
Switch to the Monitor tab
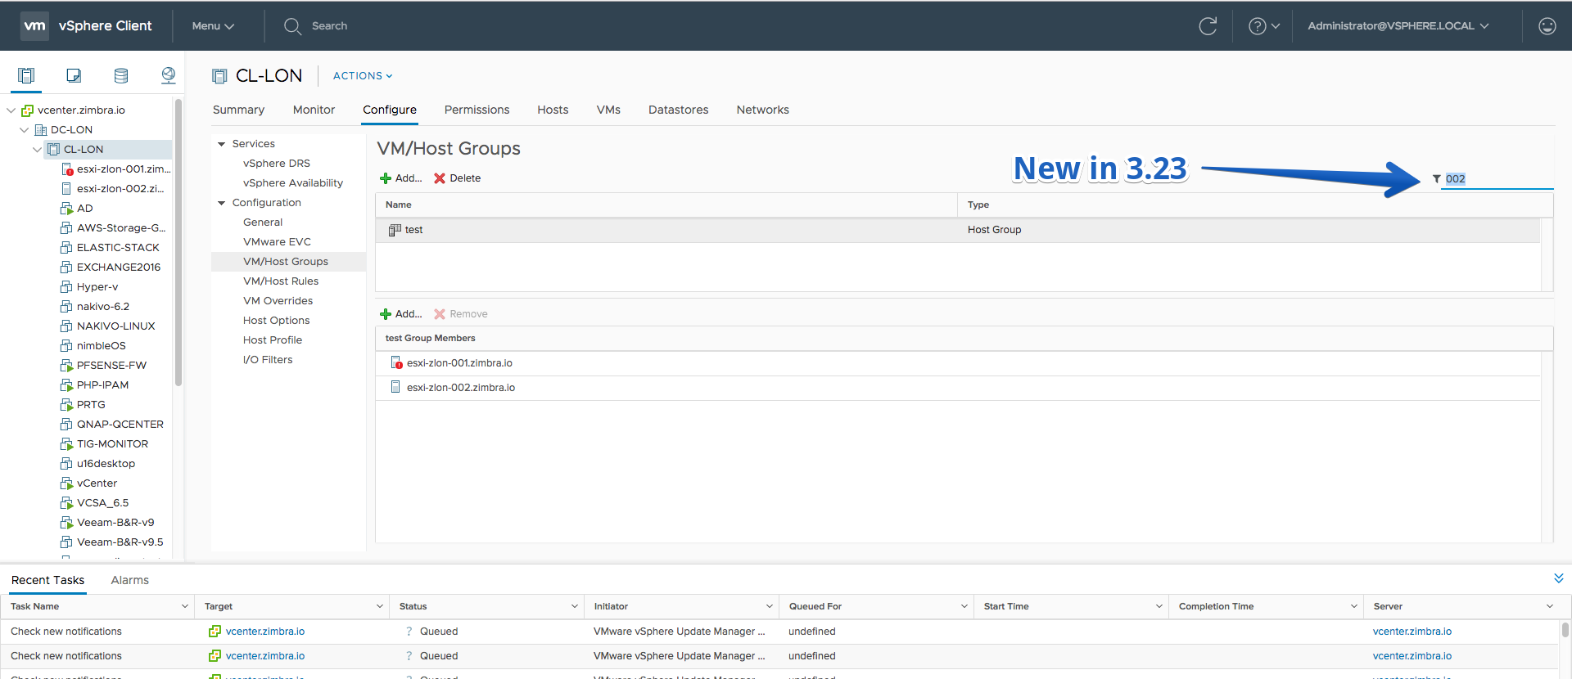tap(314, 110)
